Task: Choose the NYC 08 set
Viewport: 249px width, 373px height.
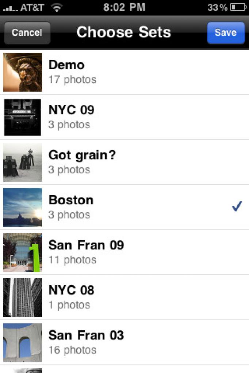Action: 124,297
